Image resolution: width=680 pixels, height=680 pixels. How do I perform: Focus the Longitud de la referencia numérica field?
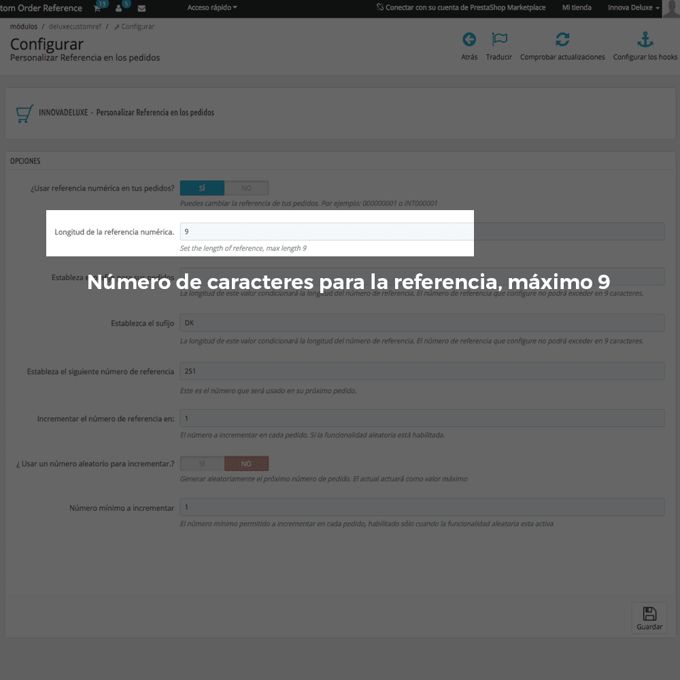click(422, 232)
